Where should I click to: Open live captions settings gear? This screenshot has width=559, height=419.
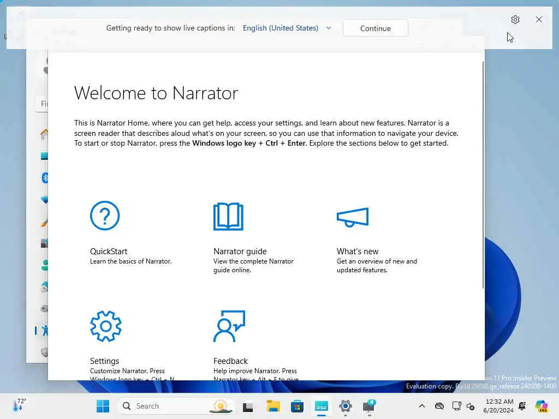515,20
